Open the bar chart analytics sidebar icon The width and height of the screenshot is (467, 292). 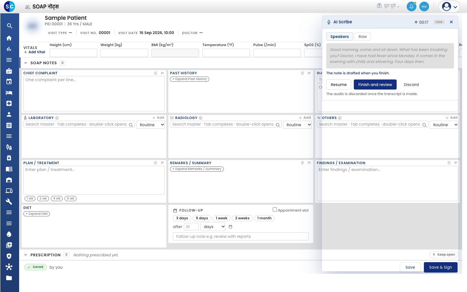click(9, 49)
